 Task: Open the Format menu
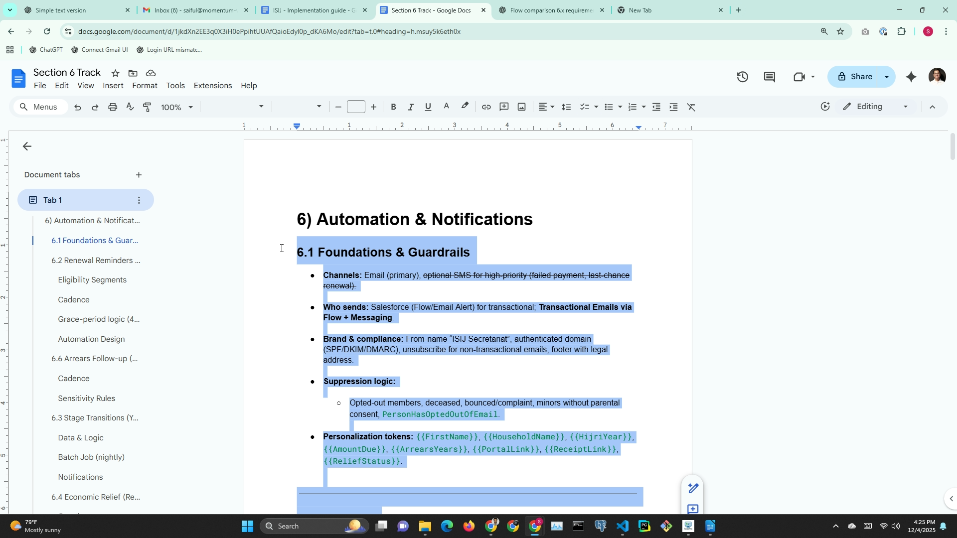click(145, 86)
